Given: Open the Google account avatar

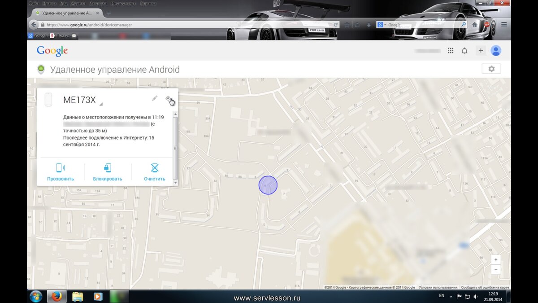Looking at the screenshot, I should [x=496, y=51].
